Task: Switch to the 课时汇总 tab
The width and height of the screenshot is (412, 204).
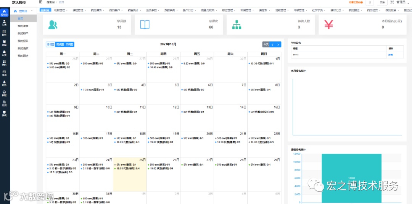Action: point(336,10)
